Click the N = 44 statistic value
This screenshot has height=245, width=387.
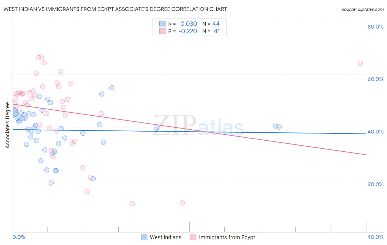211,24
